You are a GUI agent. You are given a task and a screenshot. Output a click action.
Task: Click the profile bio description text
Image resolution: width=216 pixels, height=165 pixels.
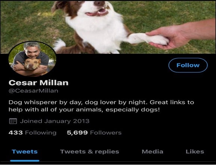pyautogui.click(x=101, y=106)
